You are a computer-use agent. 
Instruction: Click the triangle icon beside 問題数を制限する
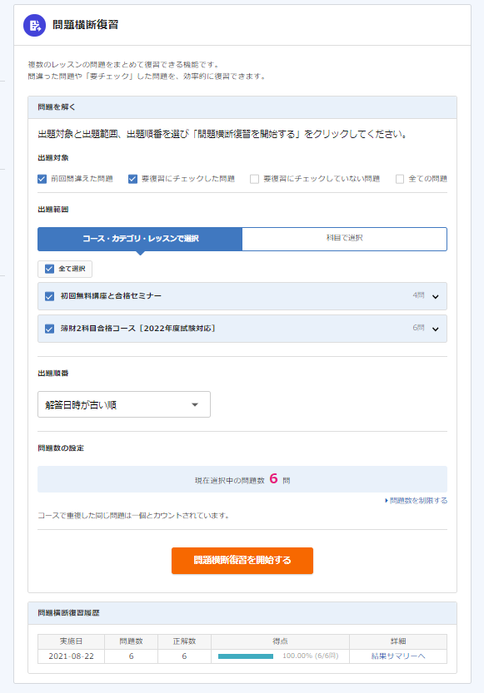click(387, 501)
